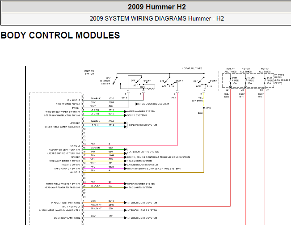Click the "2009 Hummer H2" title heading
Screen dimensions: 291x225
click(156, 7)
